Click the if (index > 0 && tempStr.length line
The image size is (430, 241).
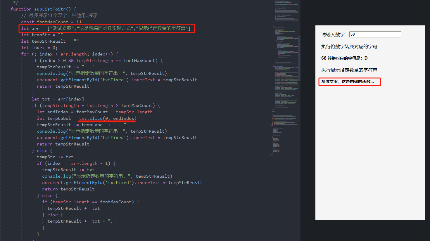[97, 60]
